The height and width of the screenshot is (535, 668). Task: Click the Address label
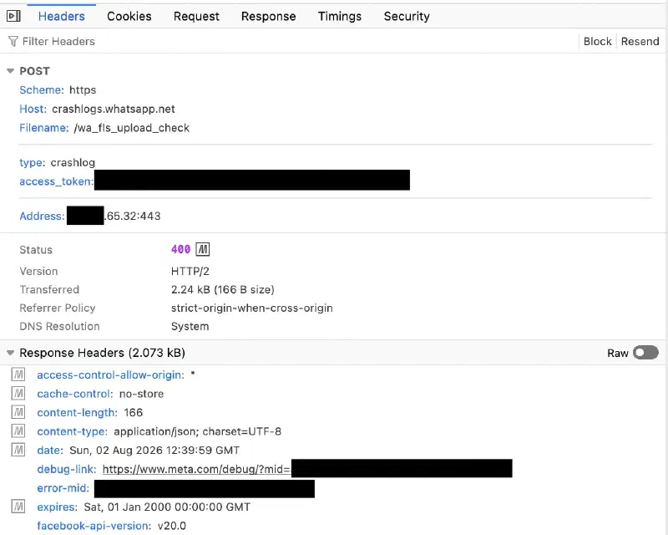42,216
